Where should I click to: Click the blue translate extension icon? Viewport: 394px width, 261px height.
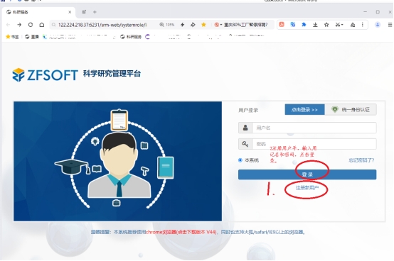tap(293, 25)
